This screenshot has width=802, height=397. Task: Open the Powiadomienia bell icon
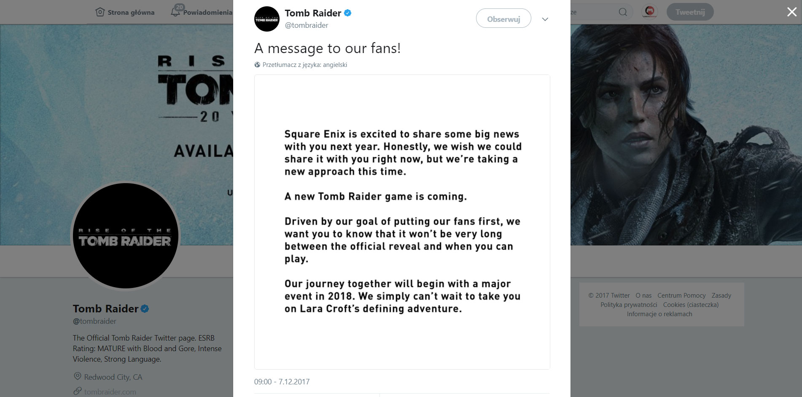coord(175,12)
